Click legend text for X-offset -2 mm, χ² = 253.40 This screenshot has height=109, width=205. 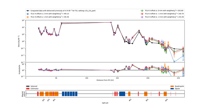pyautogui.click(x=164, y=17)
